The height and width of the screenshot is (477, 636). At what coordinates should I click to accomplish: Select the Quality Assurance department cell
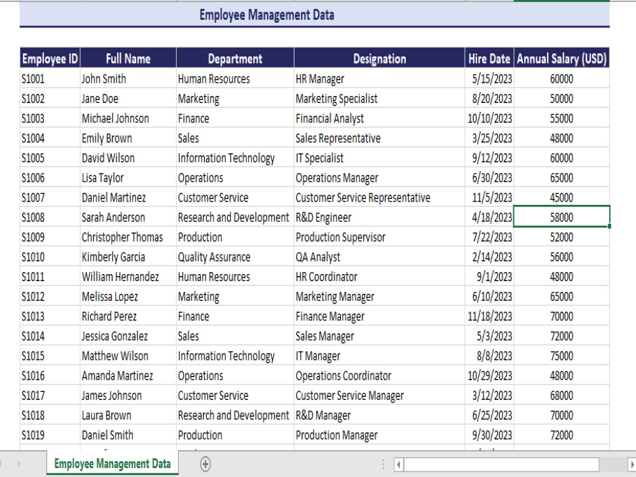point(235,257)
